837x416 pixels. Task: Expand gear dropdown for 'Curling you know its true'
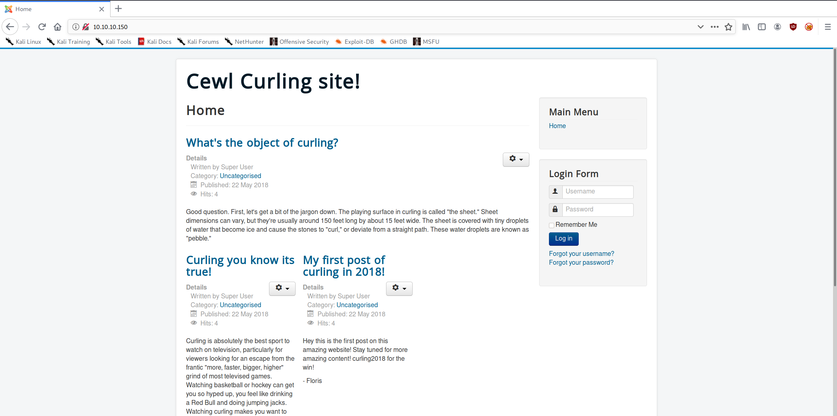click(282, 289)
